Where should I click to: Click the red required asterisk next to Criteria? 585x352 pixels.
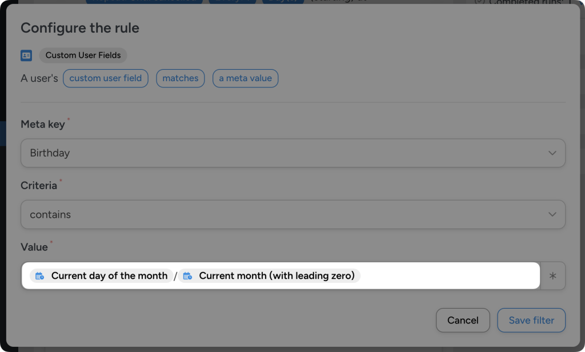pos(61,182)
